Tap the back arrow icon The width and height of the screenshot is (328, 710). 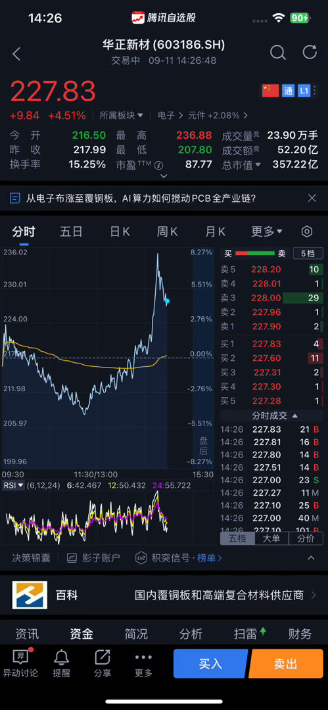pos(16,55)
